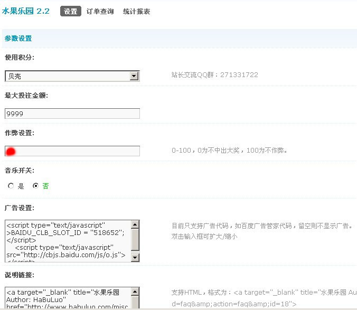Click the 双击输入框可扩大/缩小 hint

(204, 237)
